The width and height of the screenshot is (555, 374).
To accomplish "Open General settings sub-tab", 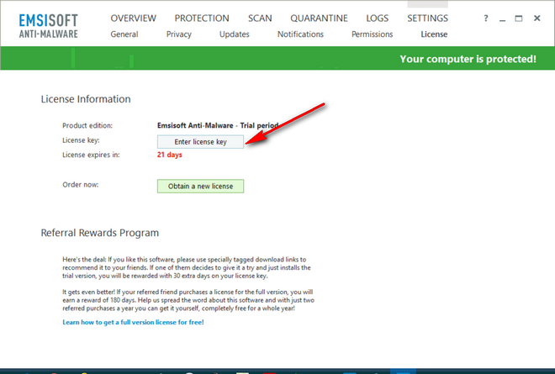I will pos(124,34).
